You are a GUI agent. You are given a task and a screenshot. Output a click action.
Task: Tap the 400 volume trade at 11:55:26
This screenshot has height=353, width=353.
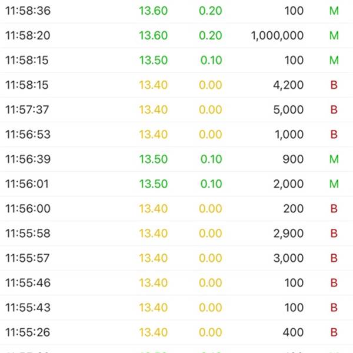pyautogui.click(x=176, y=332)
